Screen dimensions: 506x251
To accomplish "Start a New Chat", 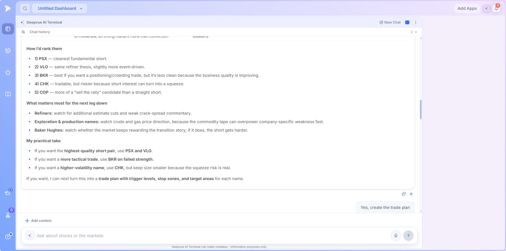I will (x=390, y=23).
